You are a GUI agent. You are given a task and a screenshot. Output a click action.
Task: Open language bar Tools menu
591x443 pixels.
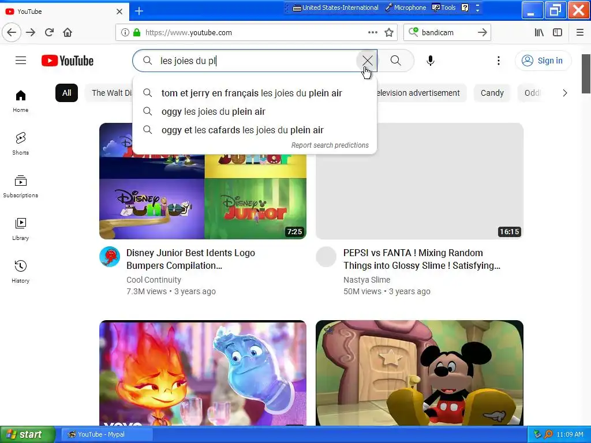pyautogui.click(x=444, y=7)
